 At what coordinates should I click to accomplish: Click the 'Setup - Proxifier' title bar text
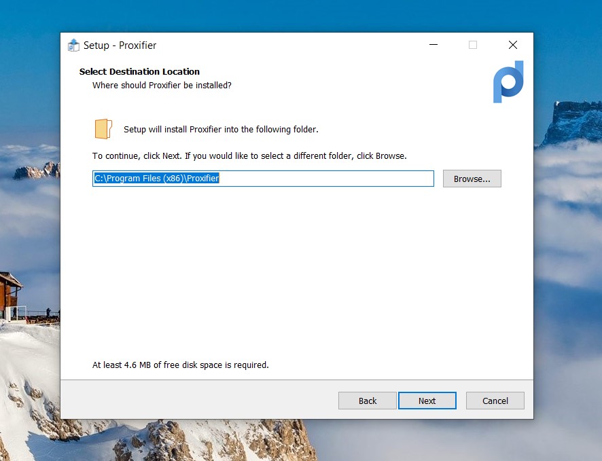(x=120, y=45)
